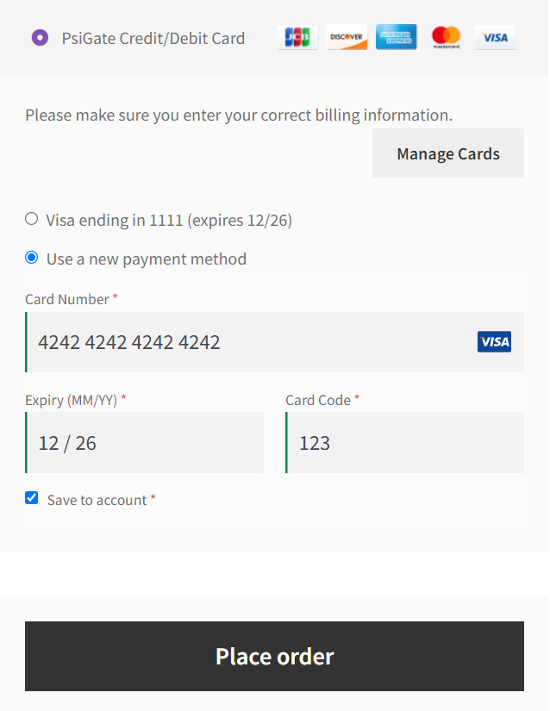Click the Discover card brand icon
Screen dimensions: 550x711
(x=347, y=37)
